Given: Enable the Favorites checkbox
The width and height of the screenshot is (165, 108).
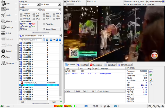Looking at the screenshot, I should 44,24.
